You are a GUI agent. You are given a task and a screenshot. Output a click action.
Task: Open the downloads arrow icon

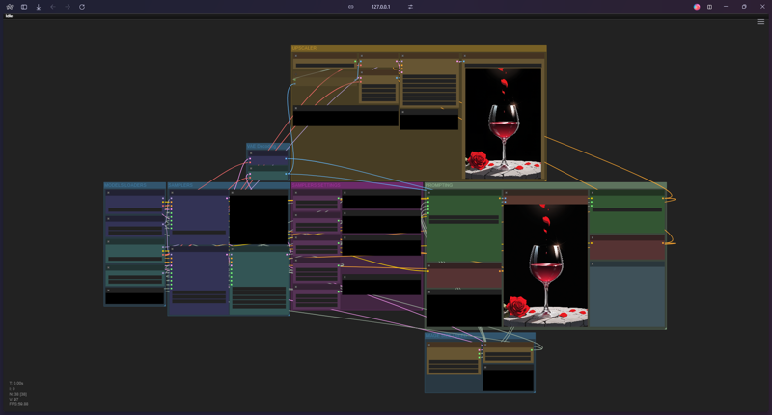[39, 7]
